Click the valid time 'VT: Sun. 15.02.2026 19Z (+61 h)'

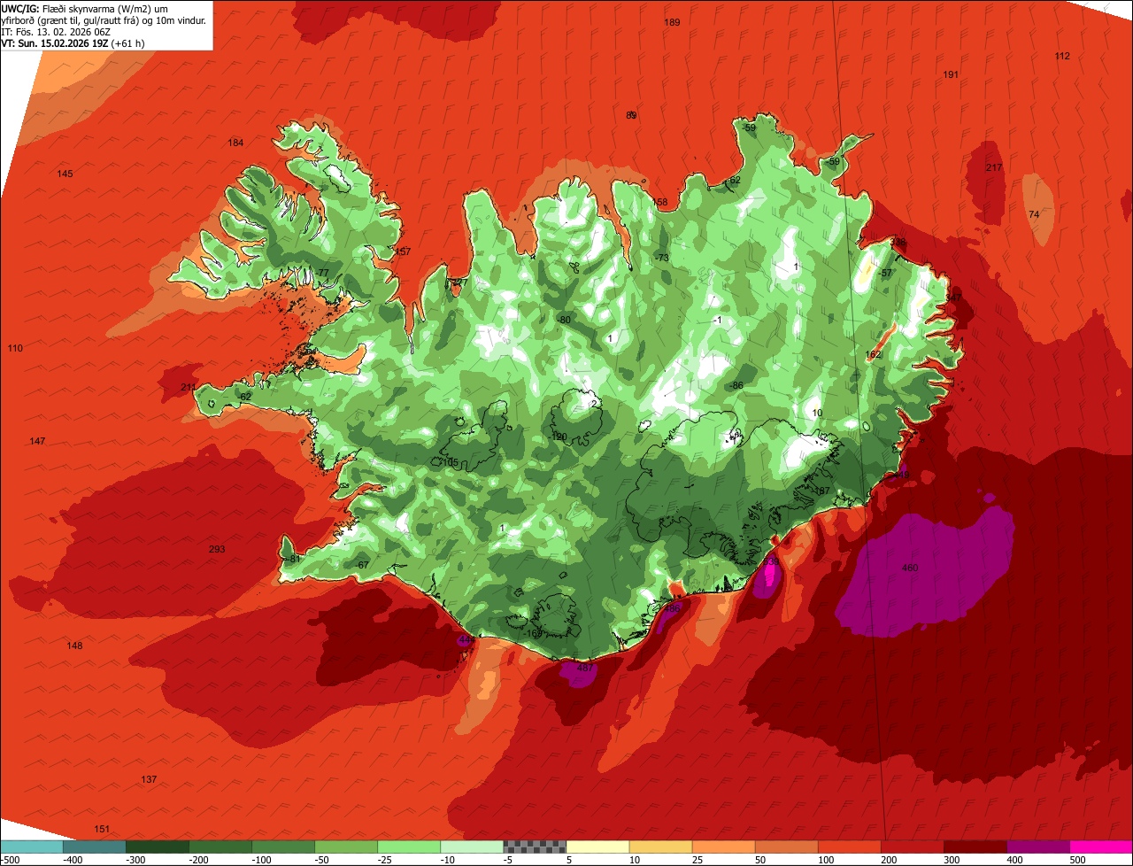73,43
